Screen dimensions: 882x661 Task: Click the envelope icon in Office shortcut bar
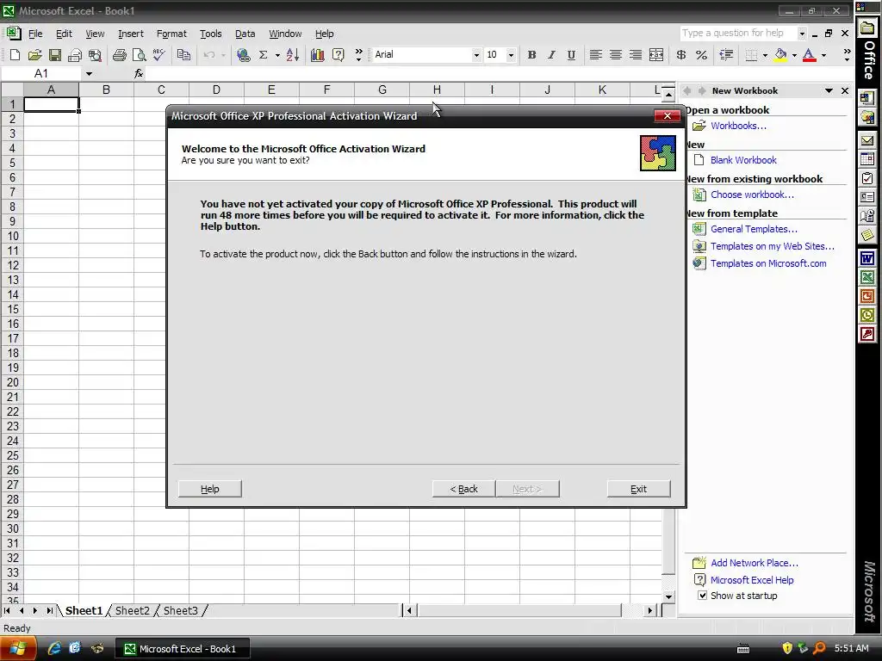point(867,140)
